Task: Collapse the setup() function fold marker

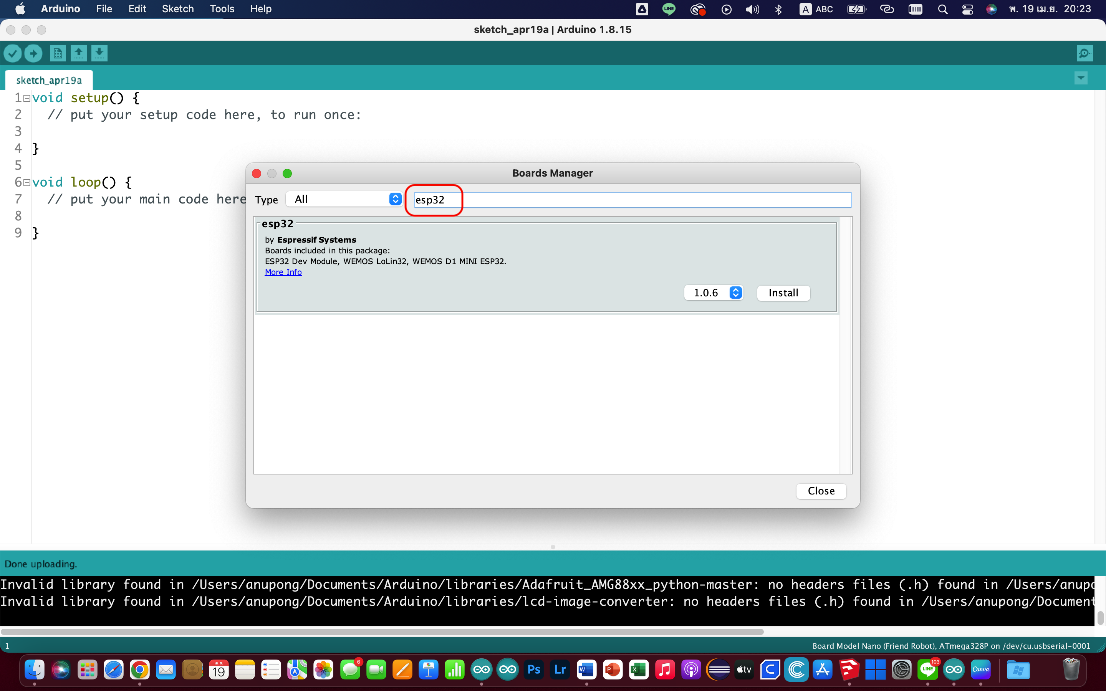Action: tap(27, 98)
